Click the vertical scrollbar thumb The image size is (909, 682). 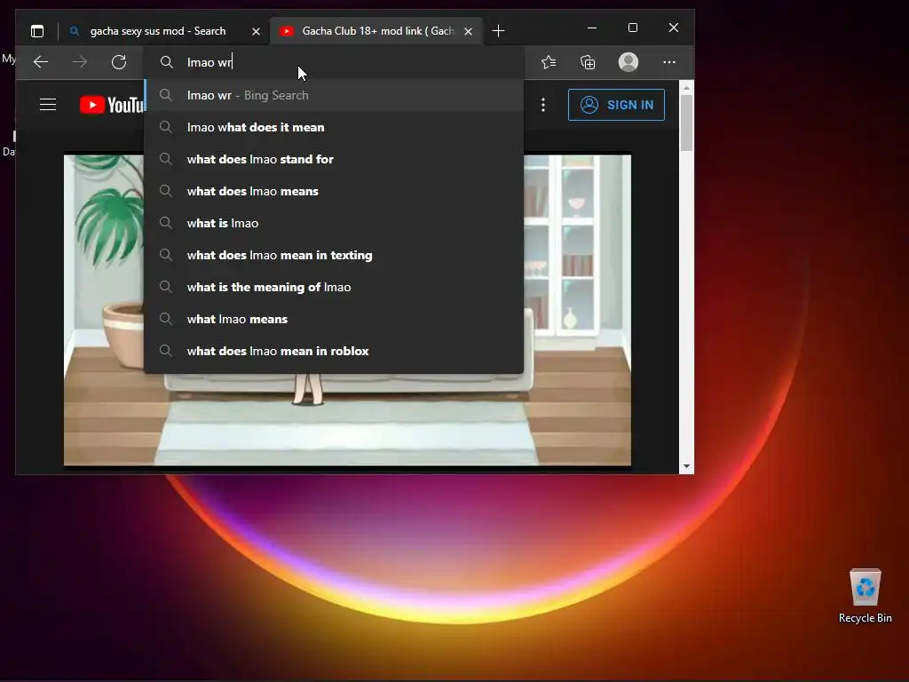point(686,123)
